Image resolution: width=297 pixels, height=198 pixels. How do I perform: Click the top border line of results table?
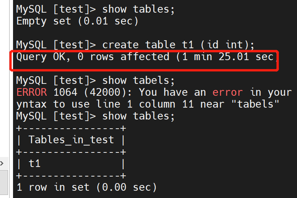[x=71, y=128]
